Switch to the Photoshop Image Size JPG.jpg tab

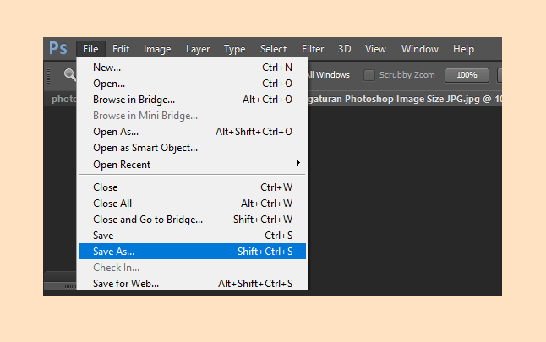405,99
